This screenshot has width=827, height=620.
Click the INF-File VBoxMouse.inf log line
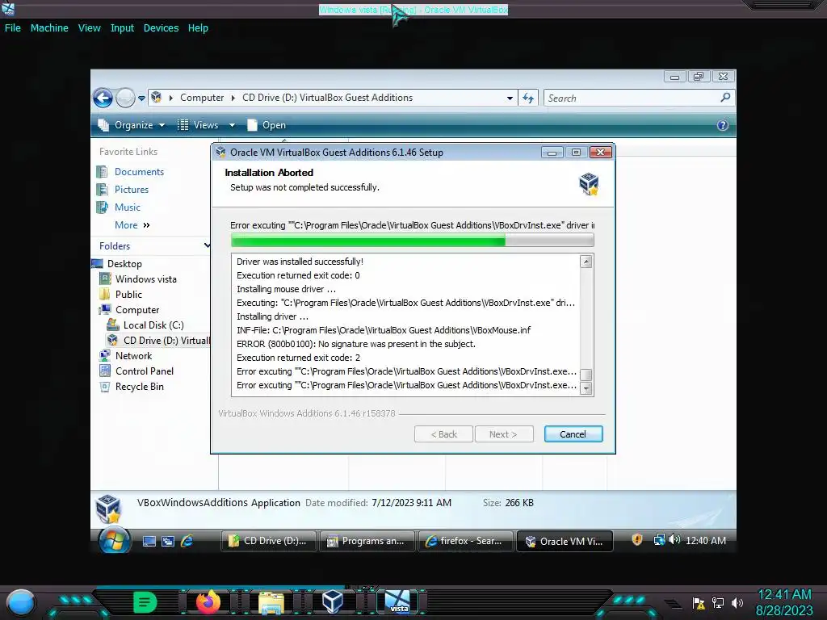coord(384,330)
